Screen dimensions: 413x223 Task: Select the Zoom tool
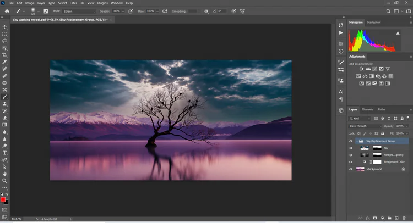pos(5,180)
